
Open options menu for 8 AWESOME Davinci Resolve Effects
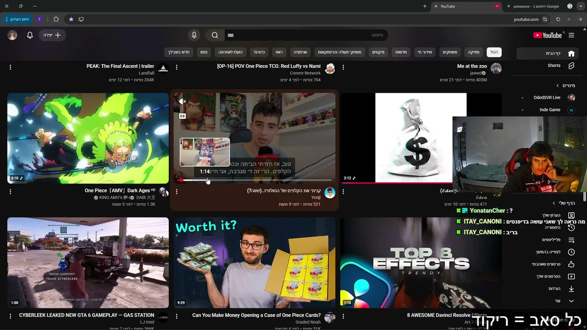pos(343,316)
